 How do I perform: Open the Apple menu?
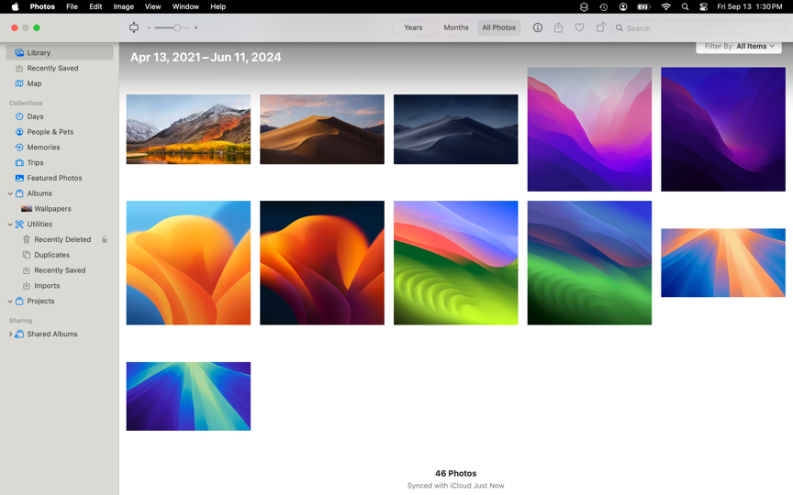pyautogui.click(x=16, y=6)
